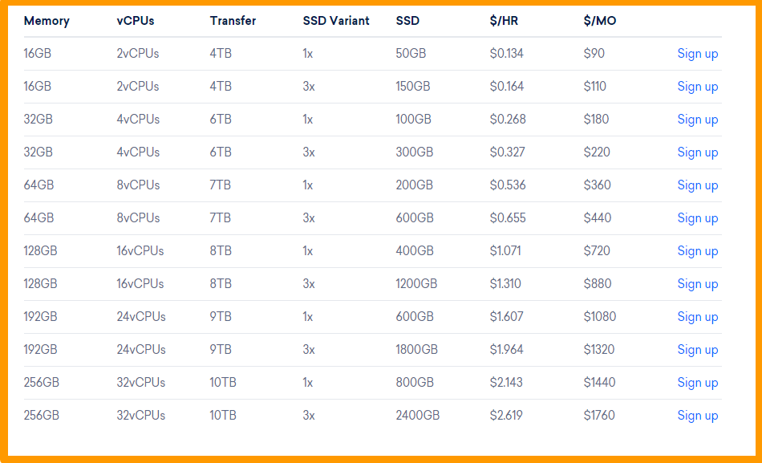Click the $/HR column header
762x463 pixels.
tap(504, 21)
